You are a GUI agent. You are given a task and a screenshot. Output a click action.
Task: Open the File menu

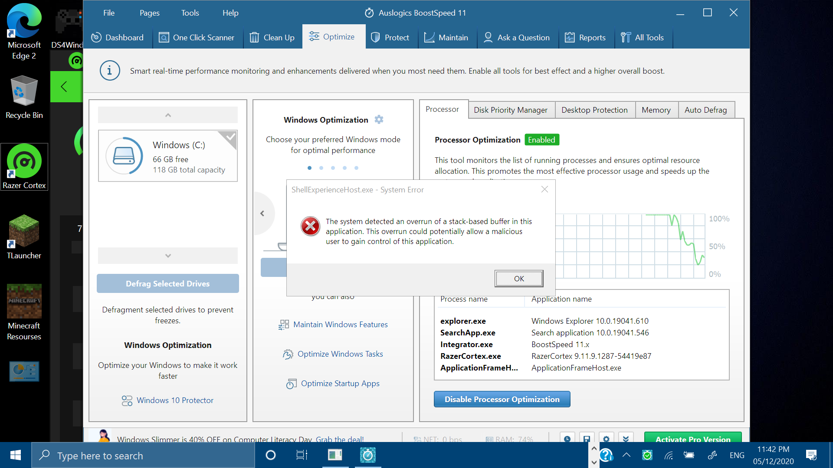coord(109,13)
